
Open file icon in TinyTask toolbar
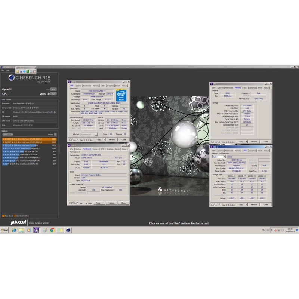click(17, 71)
